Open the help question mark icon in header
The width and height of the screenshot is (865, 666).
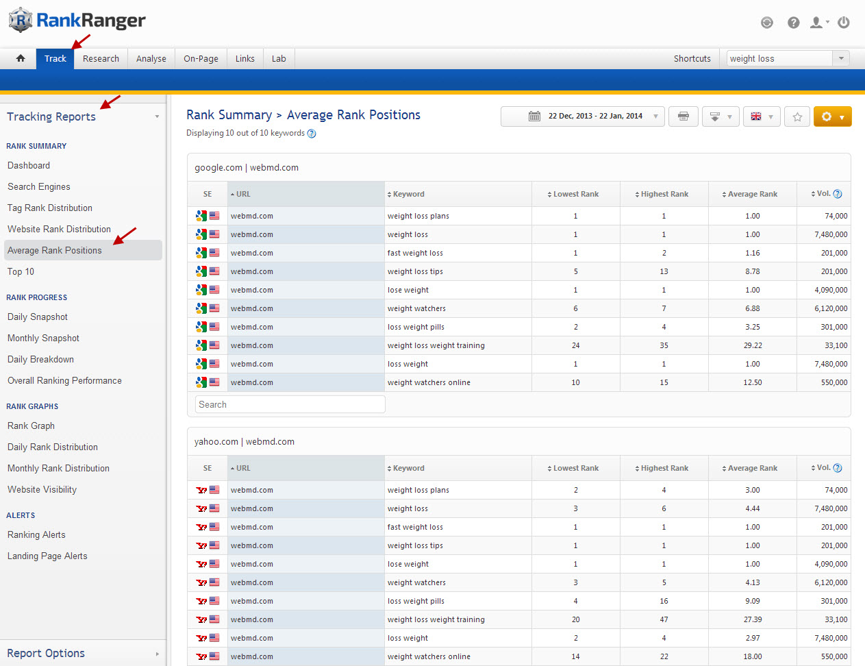[793, 23]
